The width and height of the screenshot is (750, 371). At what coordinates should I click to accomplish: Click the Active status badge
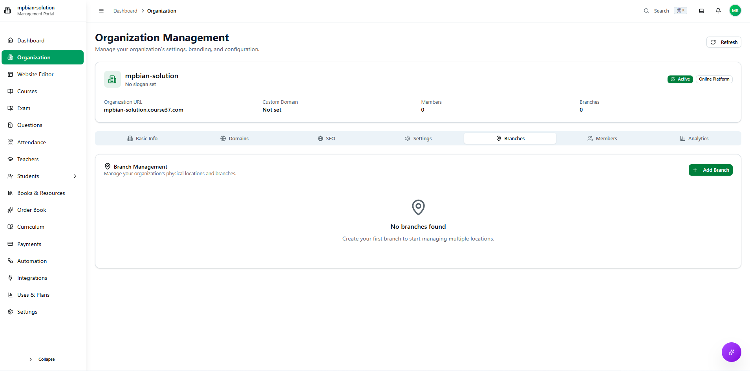coord(680,79)
